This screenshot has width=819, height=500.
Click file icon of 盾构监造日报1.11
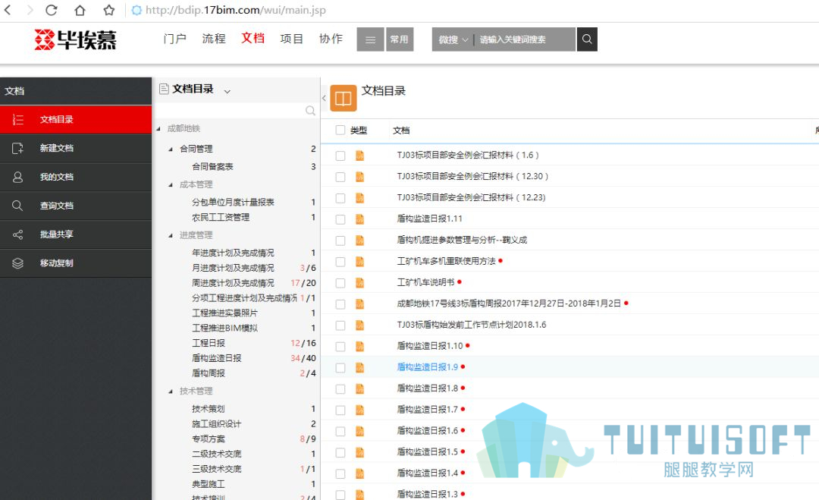point(360,219)
